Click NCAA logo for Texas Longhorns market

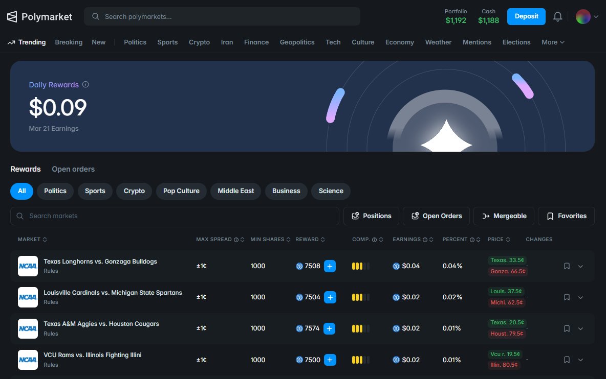(28, 266)
